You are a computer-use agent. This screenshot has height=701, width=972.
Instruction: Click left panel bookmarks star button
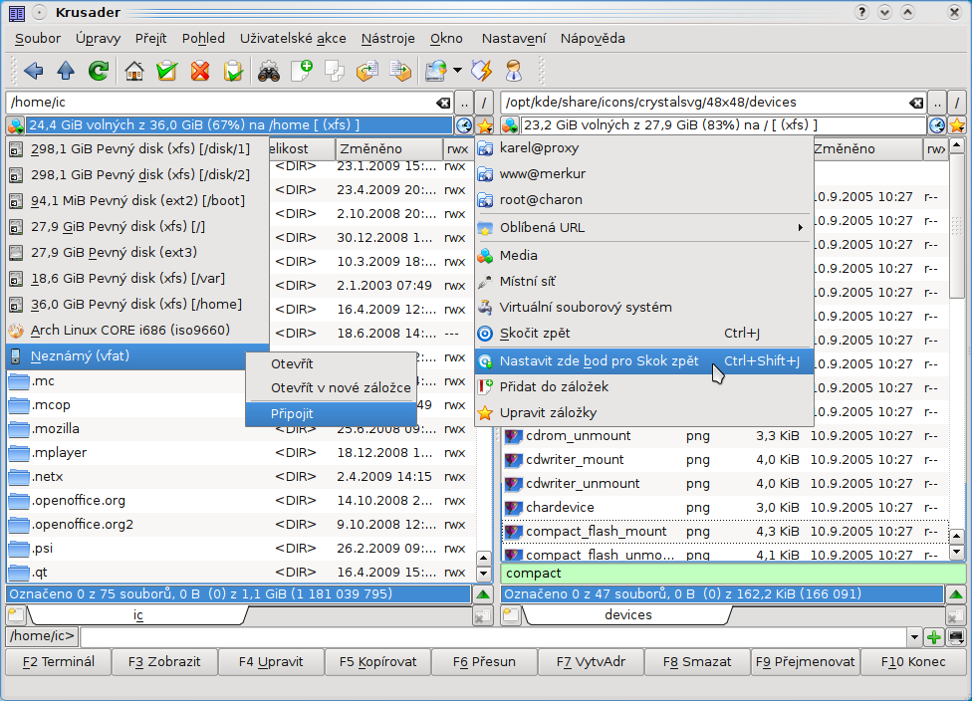tap(484, 125)
